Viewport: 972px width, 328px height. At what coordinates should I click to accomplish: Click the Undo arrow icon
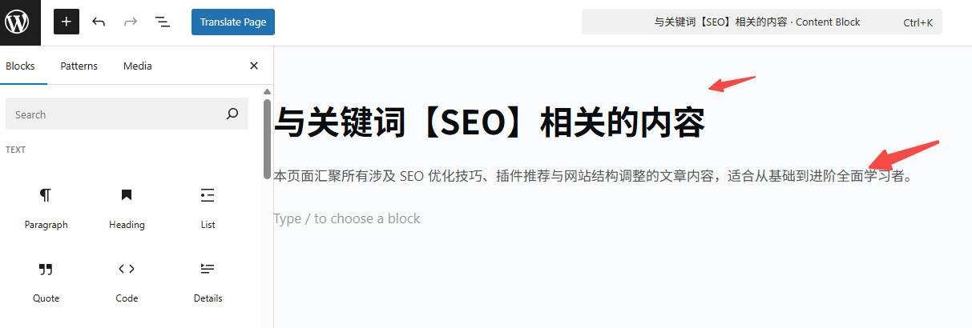[99, 22]
